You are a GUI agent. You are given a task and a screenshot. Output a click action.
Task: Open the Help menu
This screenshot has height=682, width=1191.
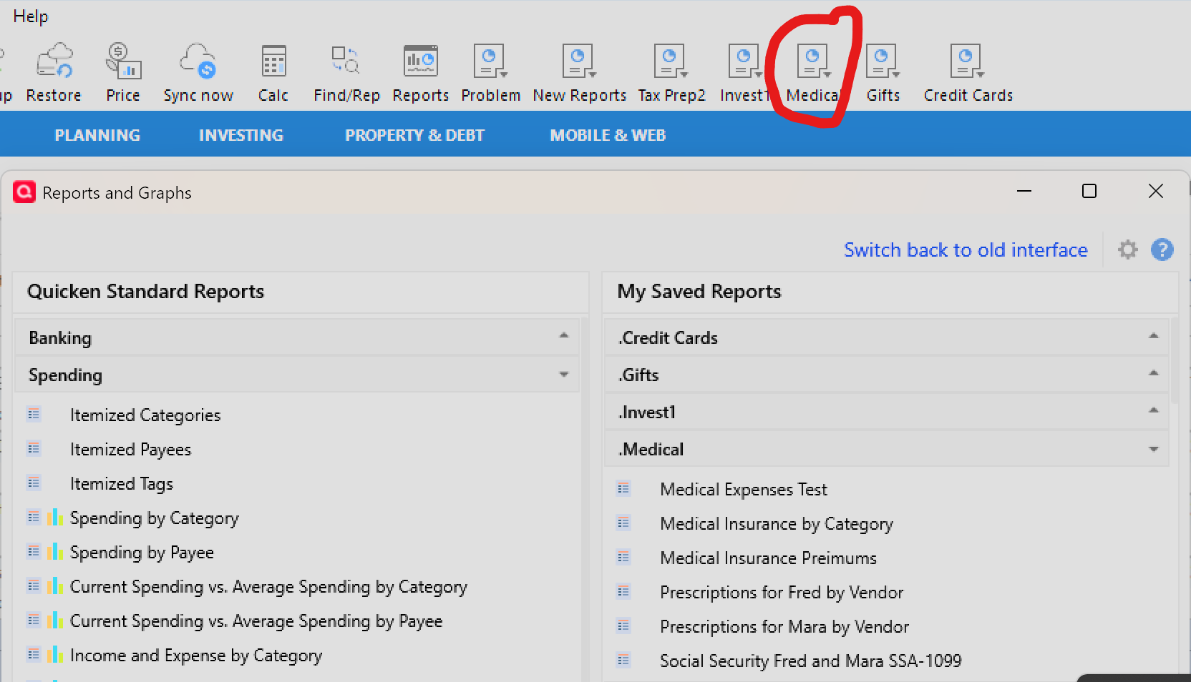tap(31, 16)
